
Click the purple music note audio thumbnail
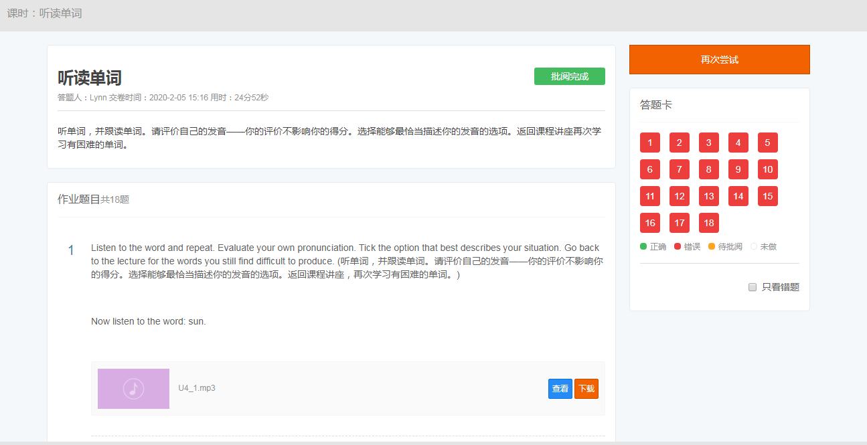[133, 389]
